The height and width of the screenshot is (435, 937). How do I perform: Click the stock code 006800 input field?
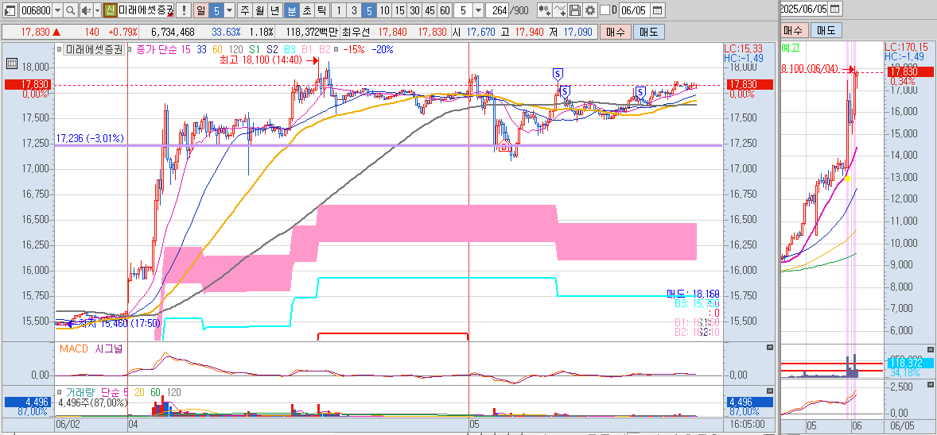click(x=35, y=10)
